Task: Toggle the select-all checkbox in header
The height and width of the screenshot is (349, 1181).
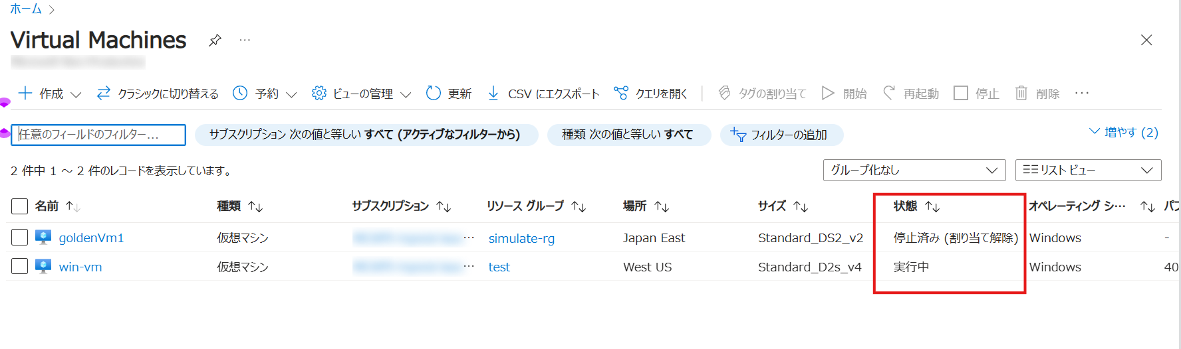Action: point(20,206)
